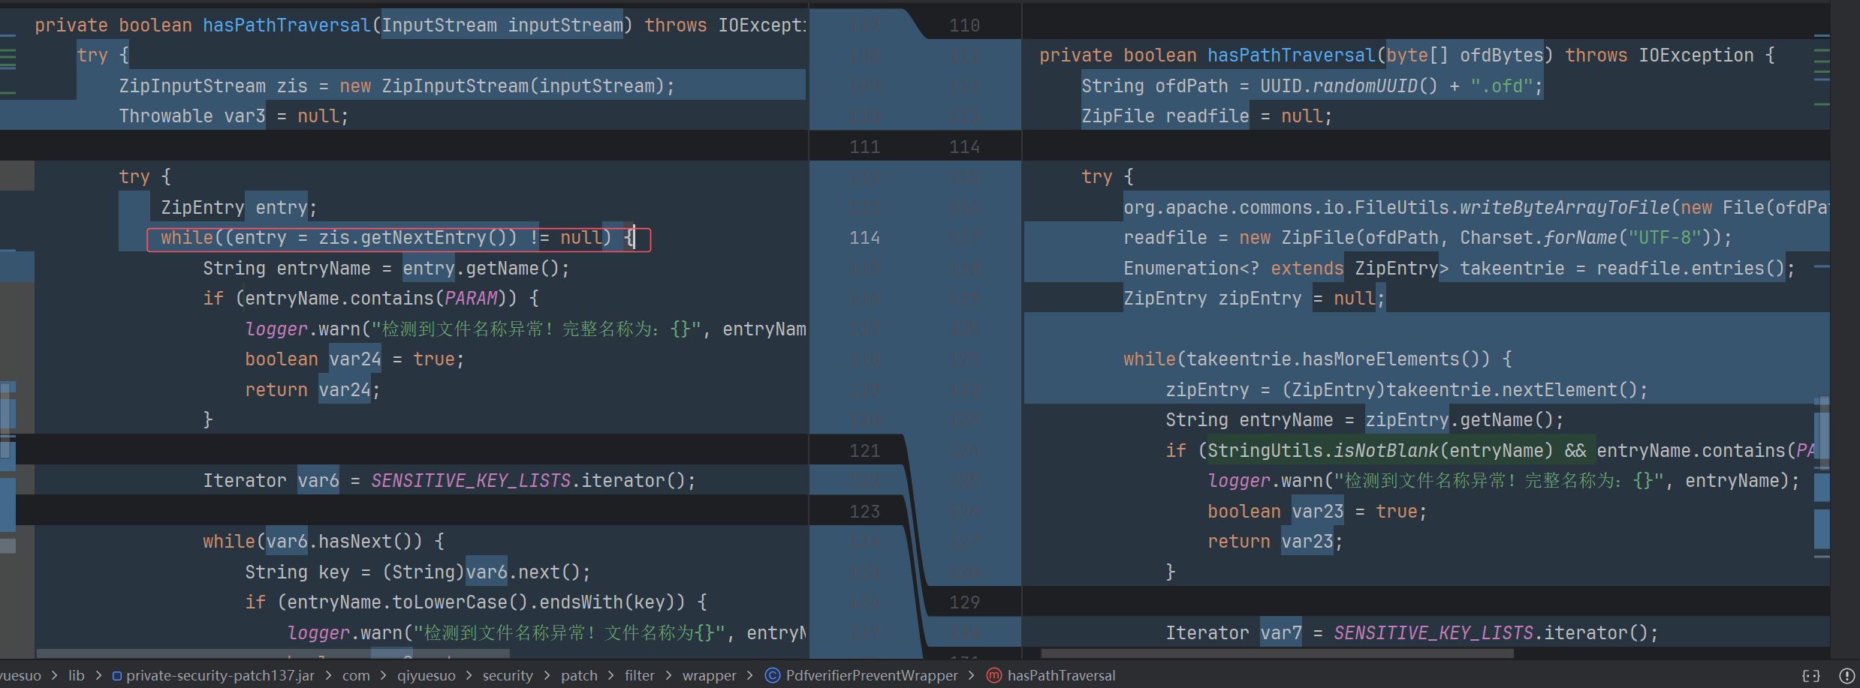Open the problems exclamation icon

(1846, 675)
